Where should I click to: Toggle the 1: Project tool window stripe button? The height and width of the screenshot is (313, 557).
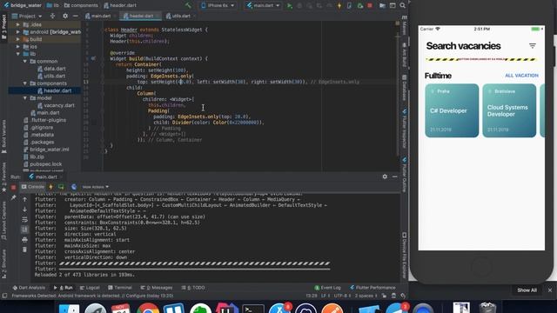tap(3, 27)
